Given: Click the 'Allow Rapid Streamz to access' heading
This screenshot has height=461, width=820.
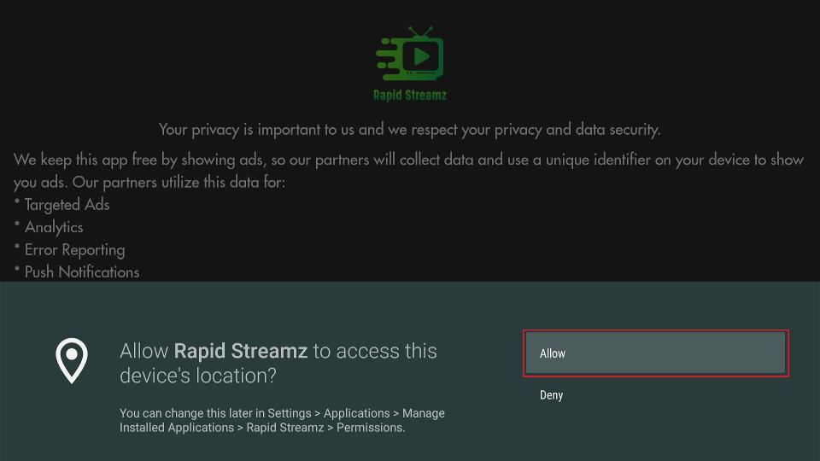Looking at the screenshot, I should pos(278,363).
